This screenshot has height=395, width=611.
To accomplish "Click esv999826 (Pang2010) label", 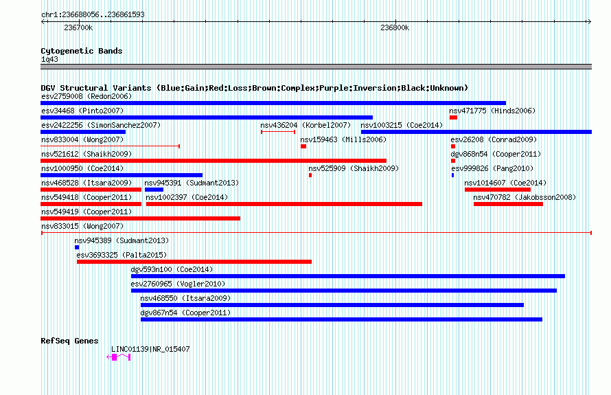I will coord(492,168).
